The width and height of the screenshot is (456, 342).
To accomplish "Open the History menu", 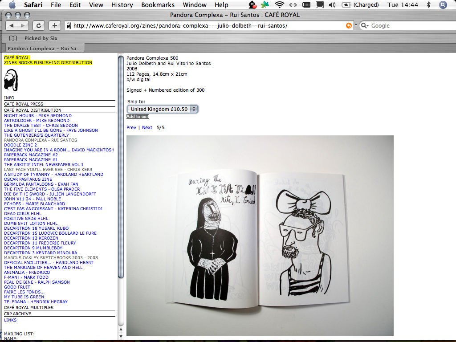I will click(x=122, y=4).
